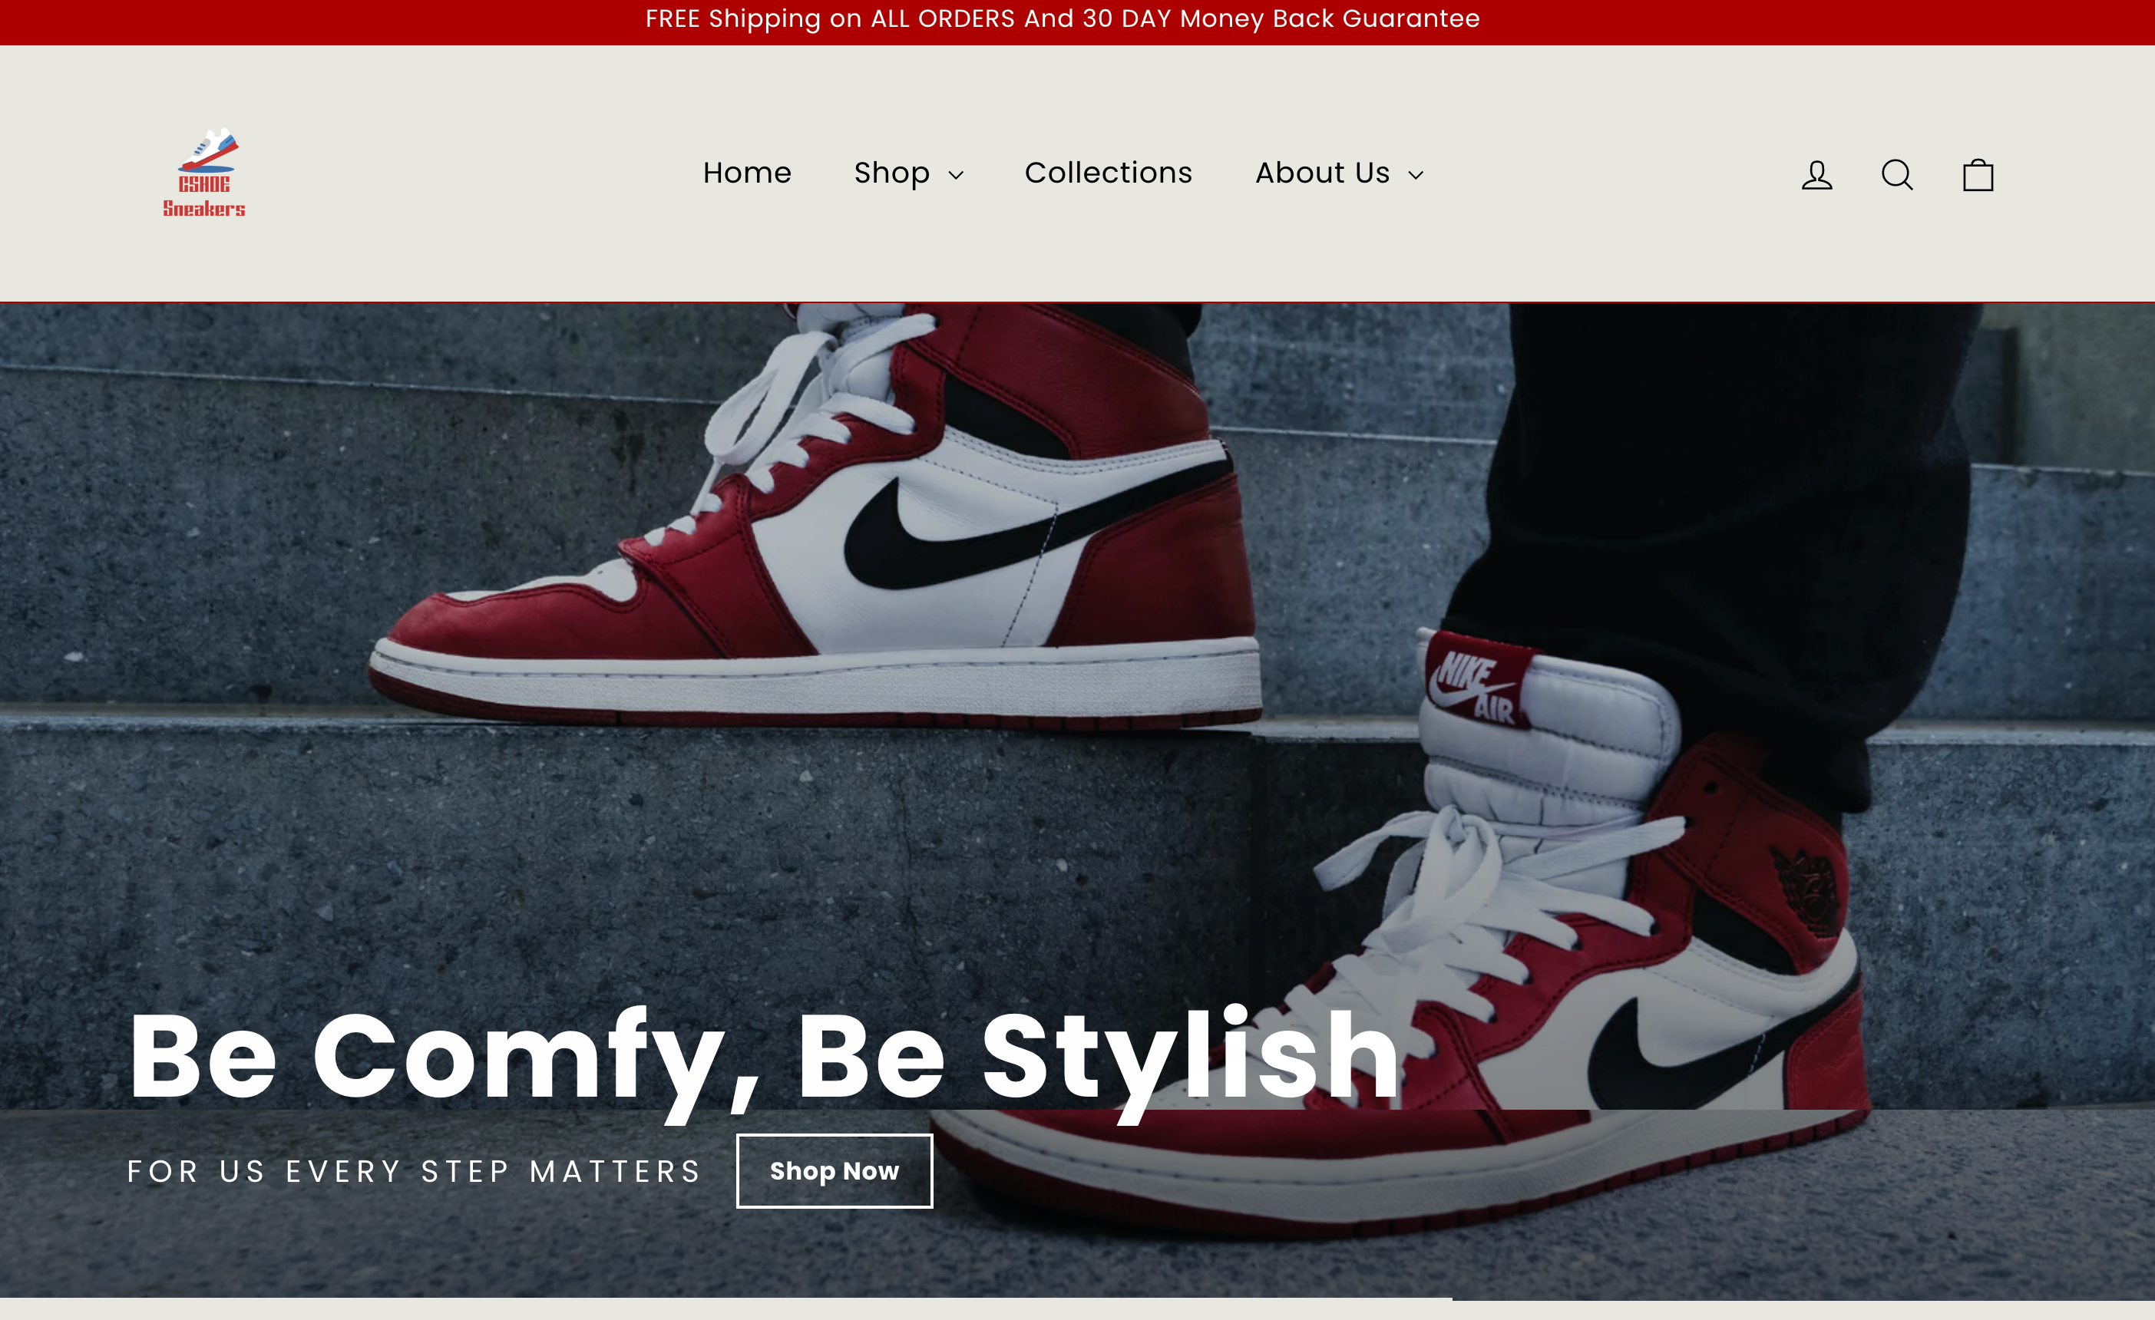Click the 'For us every step matters' subtitle
Screen dimensions: 2155x1320
[415, 1171]
